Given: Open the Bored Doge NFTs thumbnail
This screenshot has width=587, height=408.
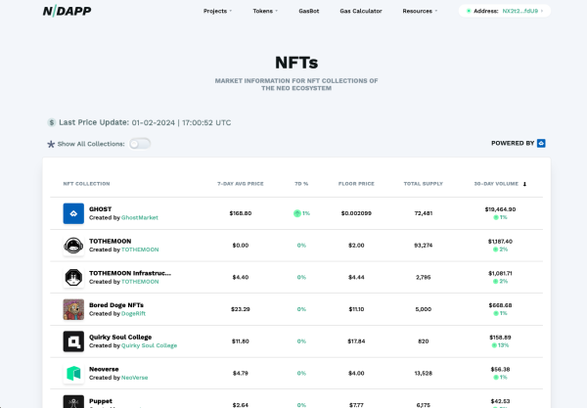Looking at the screenshot, I should pyautogui.click(x=73, y=309).
